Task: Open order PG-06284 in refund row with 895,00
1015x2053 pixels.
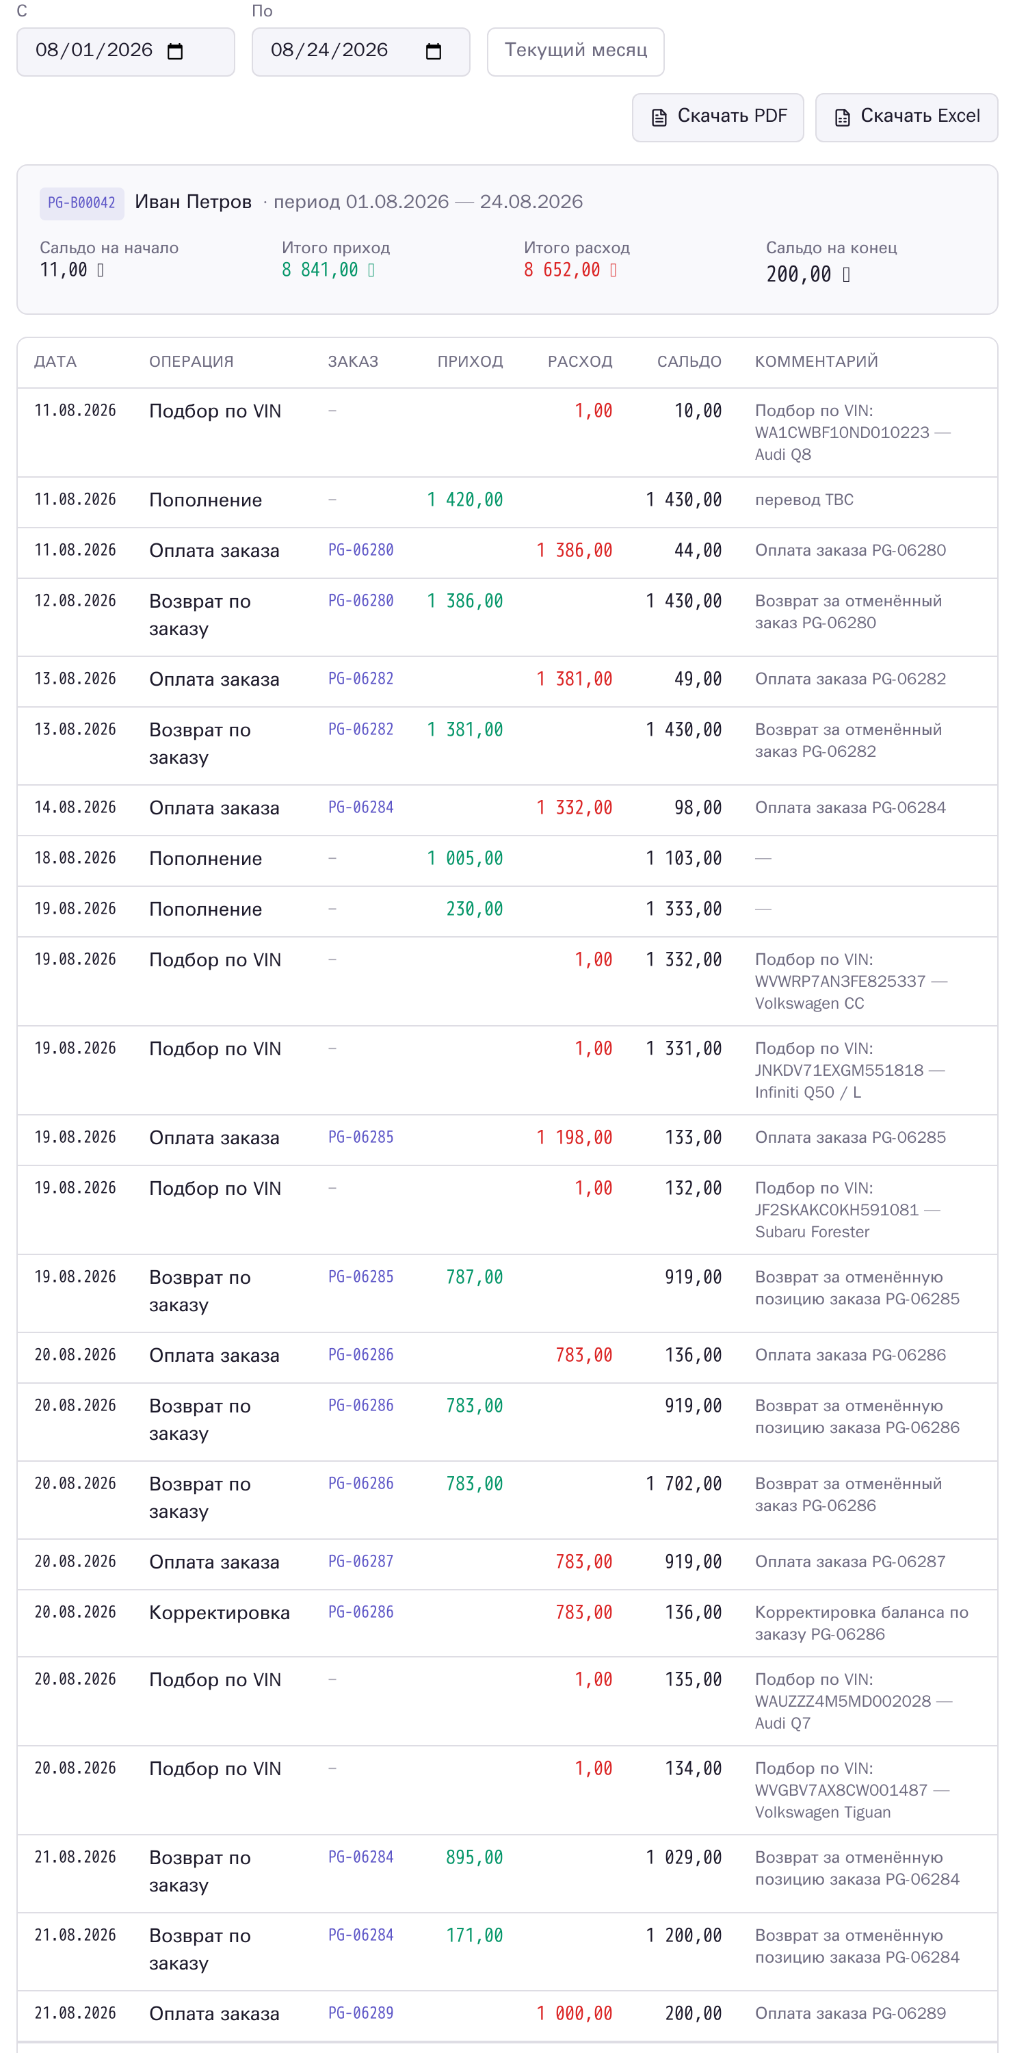Action: point(361,1857)
